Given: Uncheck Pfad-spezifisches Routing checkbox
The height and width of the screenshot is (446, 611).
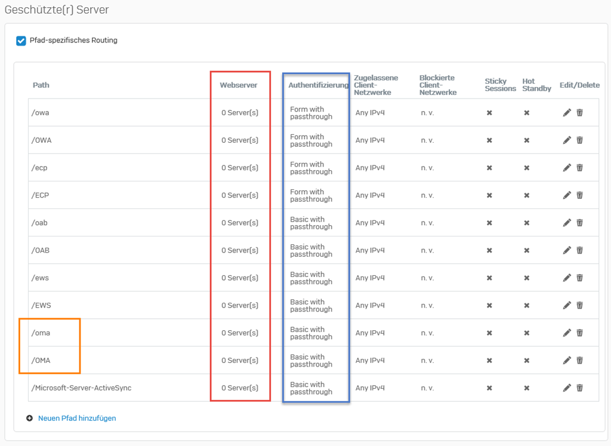Looking at the screenshot, I should (x=21, y=41).
